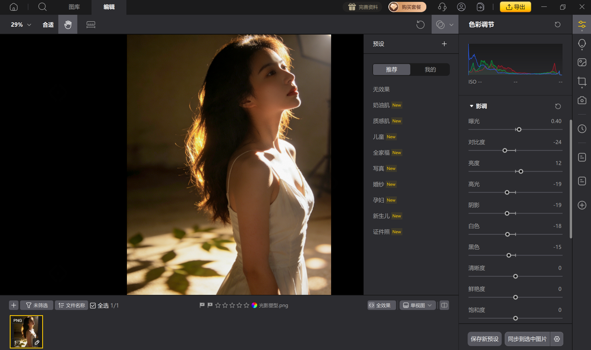Viewport: 591px width, 350px height.
Task: Add a new preset with plus icon
Action: click(444, 44)
